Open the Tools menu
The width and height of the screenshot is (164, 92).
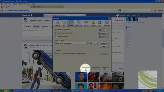point(29,4)
